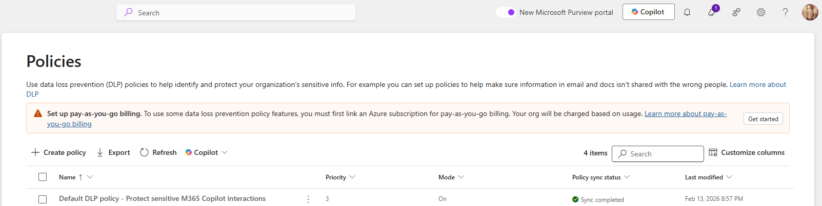Click the Export toolbar item
822x206 pixels.
pyautogui.click(x=113, y=152)
